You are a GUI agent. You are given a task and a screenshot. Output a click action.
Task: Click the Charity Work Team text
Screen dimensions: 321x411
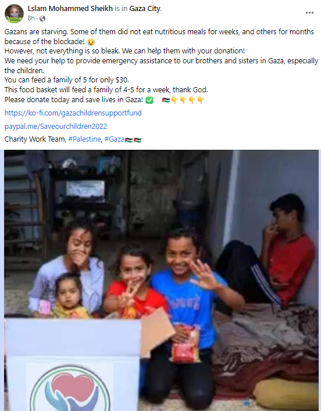pos(34,139)
